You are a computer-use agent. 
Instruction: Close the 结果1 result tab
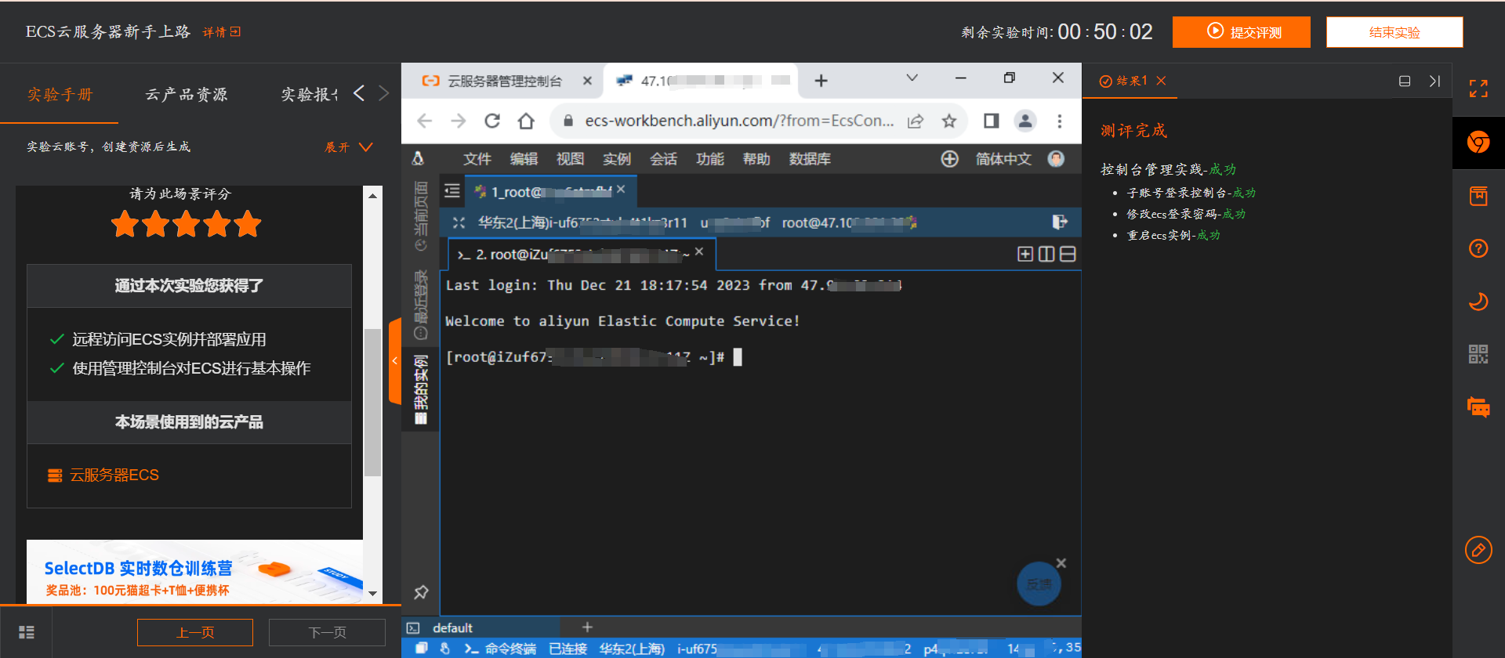[x=1161, y=81]
